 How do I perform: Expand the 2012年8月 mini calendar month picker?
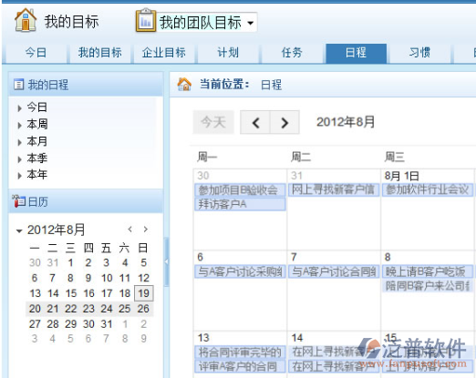tap(19, 231)
